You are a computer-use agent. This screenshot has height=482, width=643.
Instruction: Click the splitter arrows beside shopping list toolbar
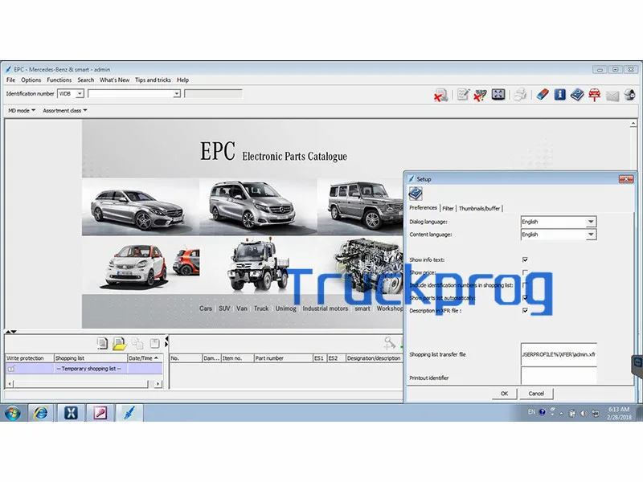(x=166, y=343)
